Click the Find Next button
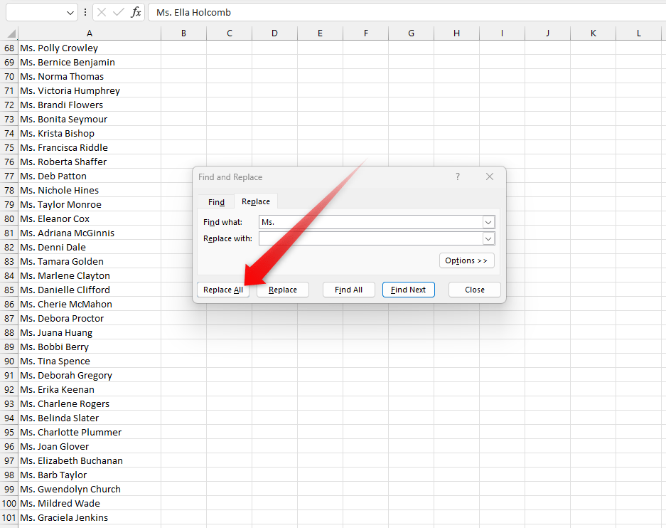Screen dimensions: 666x528 408,290
